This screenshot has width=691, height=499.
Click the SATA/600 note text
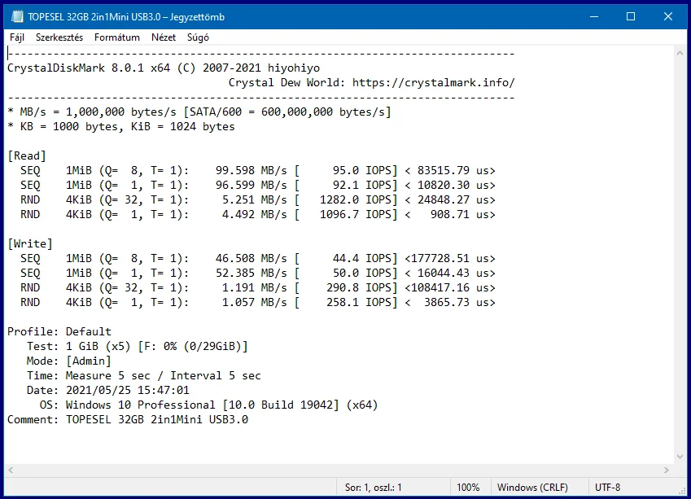(287, 112)
